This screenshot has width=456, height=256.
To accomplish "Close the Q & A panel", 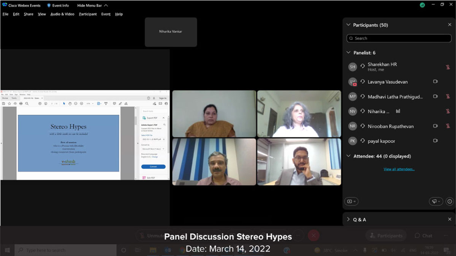I will click(x=450, y=219).
